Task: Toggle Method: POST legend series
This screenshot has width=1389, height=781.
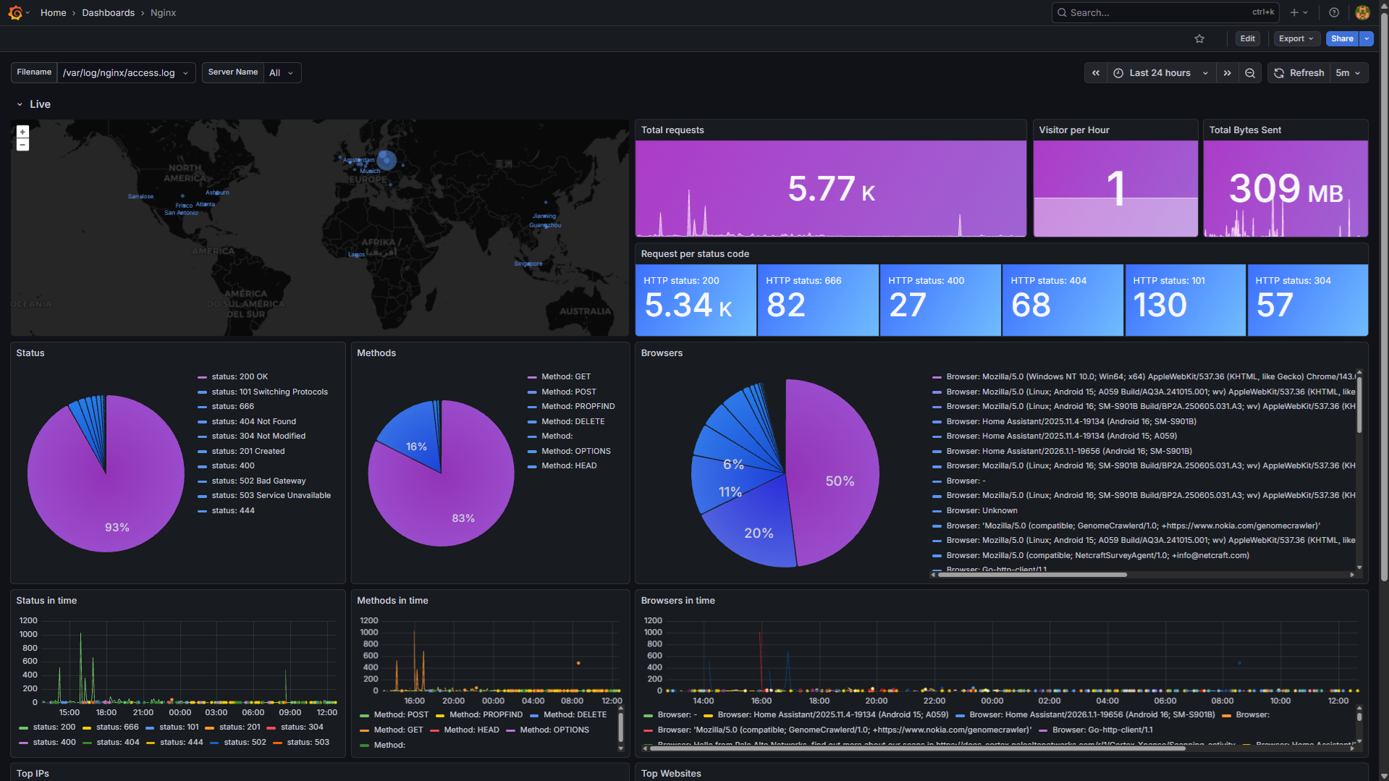Action: 569,392
